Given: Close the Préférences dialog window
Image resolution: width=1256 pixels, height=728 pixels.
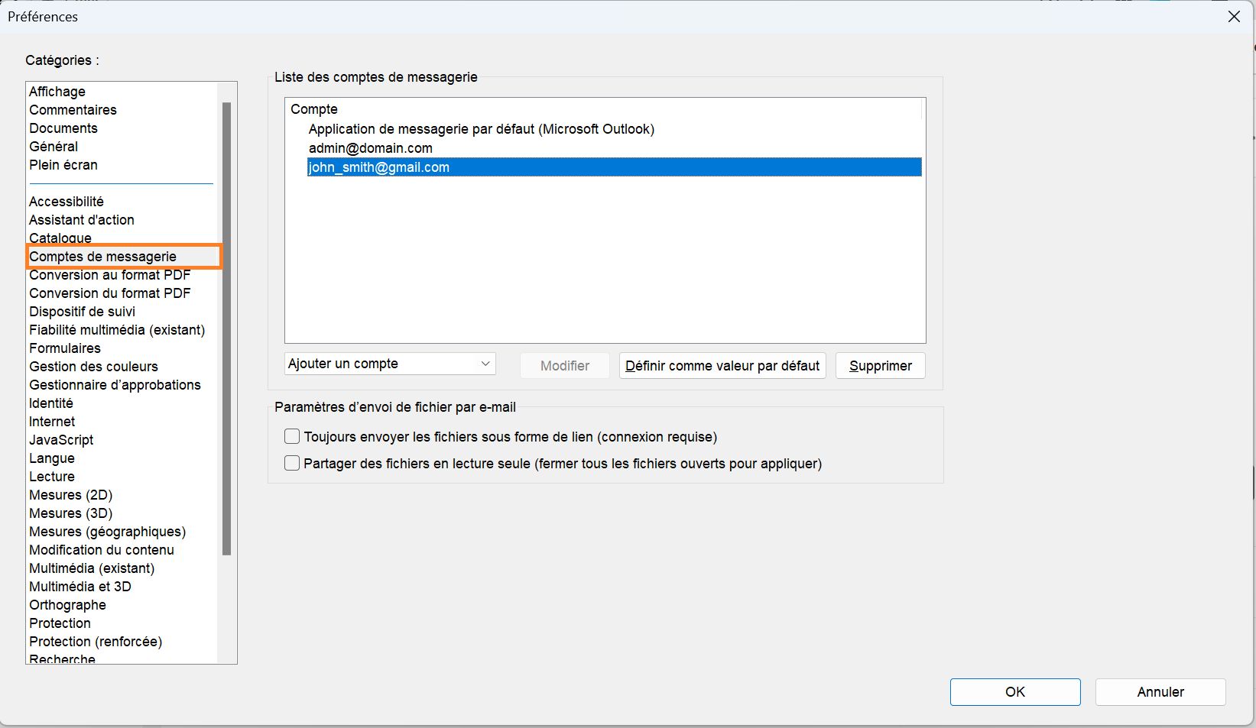Looking at the screenshot, I should point(1234,17).
